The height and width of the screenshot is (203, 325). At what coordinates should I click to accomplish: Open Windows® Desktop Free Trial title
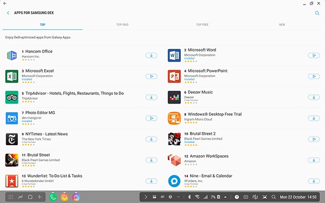tap(215, 114)
